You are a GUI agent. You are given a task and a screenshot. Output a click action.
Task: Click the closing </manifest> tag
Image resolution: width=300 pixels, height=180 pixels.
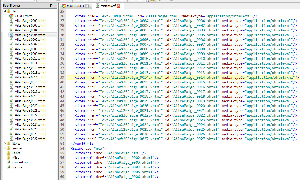[x=82, y=144]
